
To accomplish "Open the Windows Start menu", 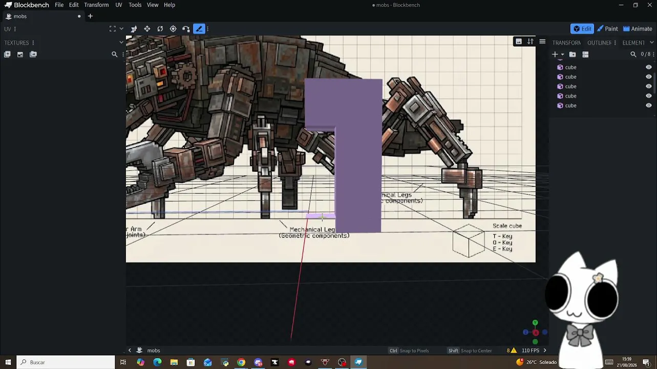I will pyautogui.click(x=8, y=362).
